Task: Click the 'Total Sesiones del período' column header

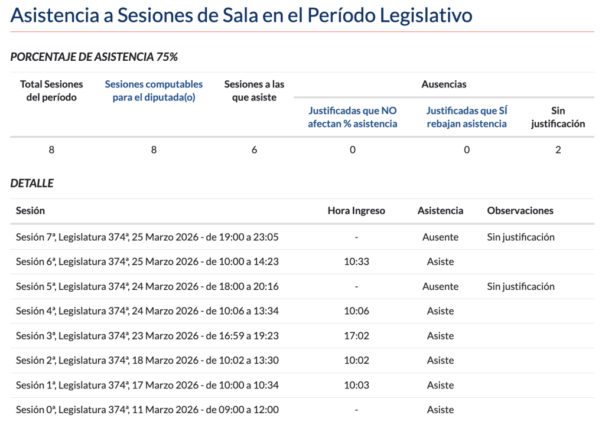Action: (x=51, y=91)
